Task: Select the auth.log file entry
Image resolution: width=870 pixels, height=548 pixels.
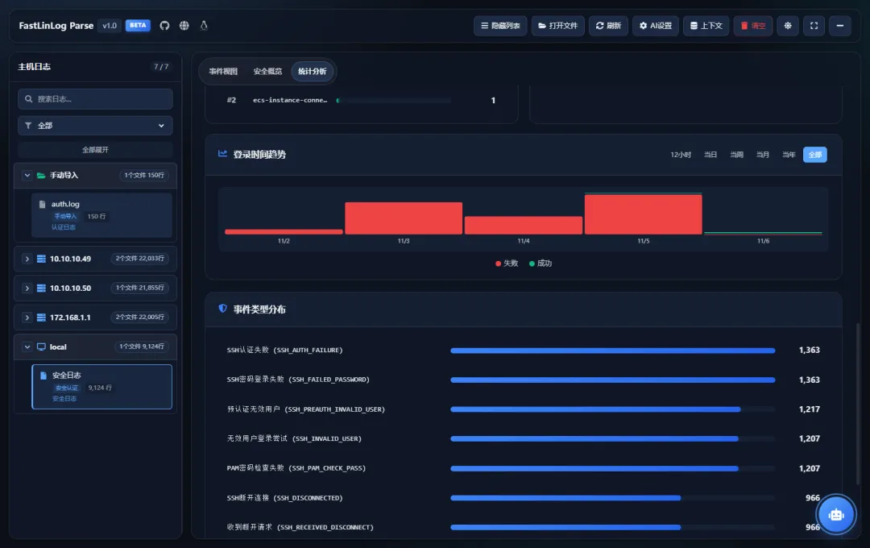Action: pos(101,215)
